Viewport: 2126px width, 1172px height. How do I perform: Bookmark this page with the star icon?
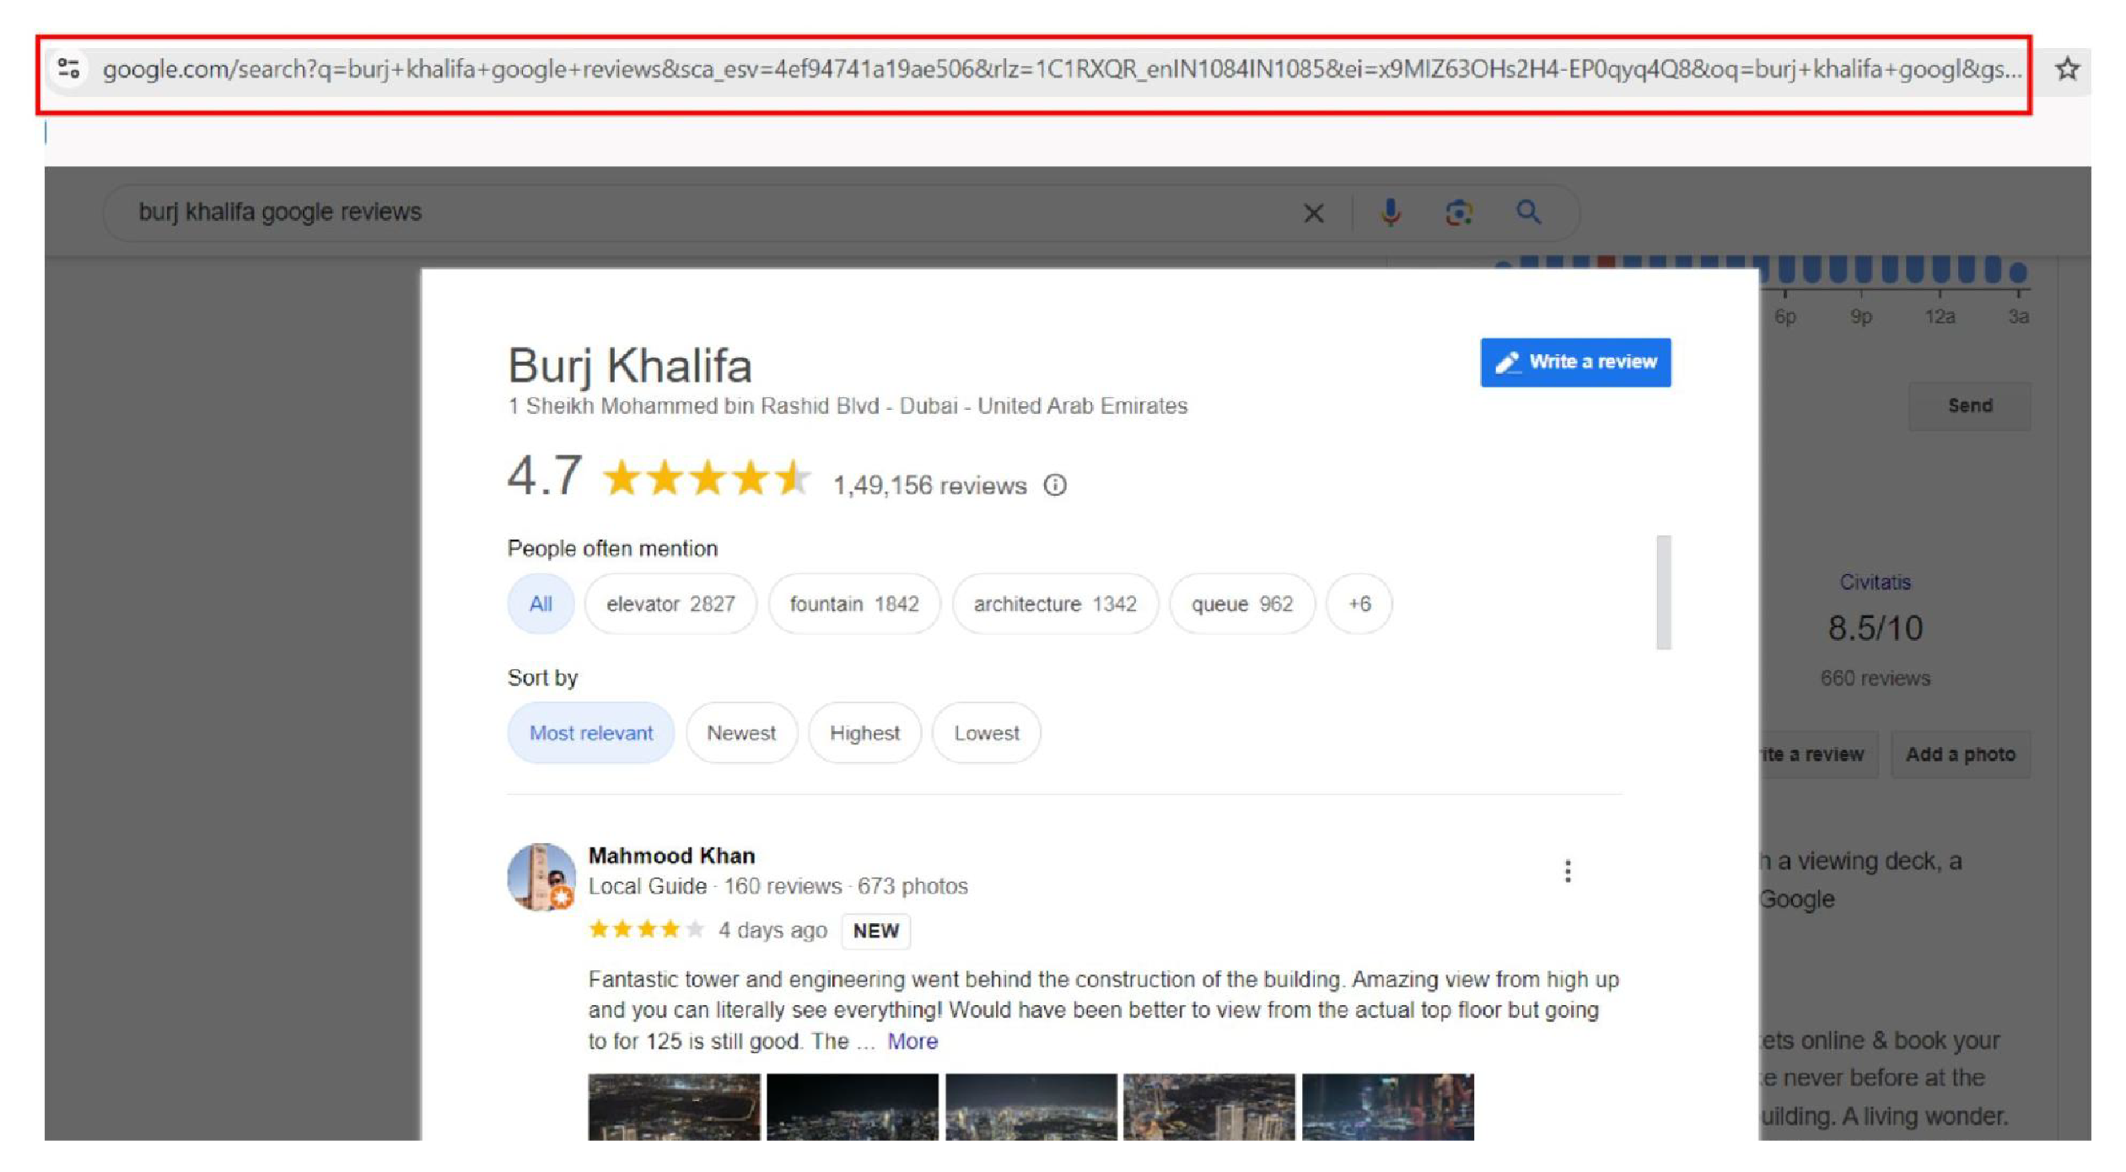2067,68
